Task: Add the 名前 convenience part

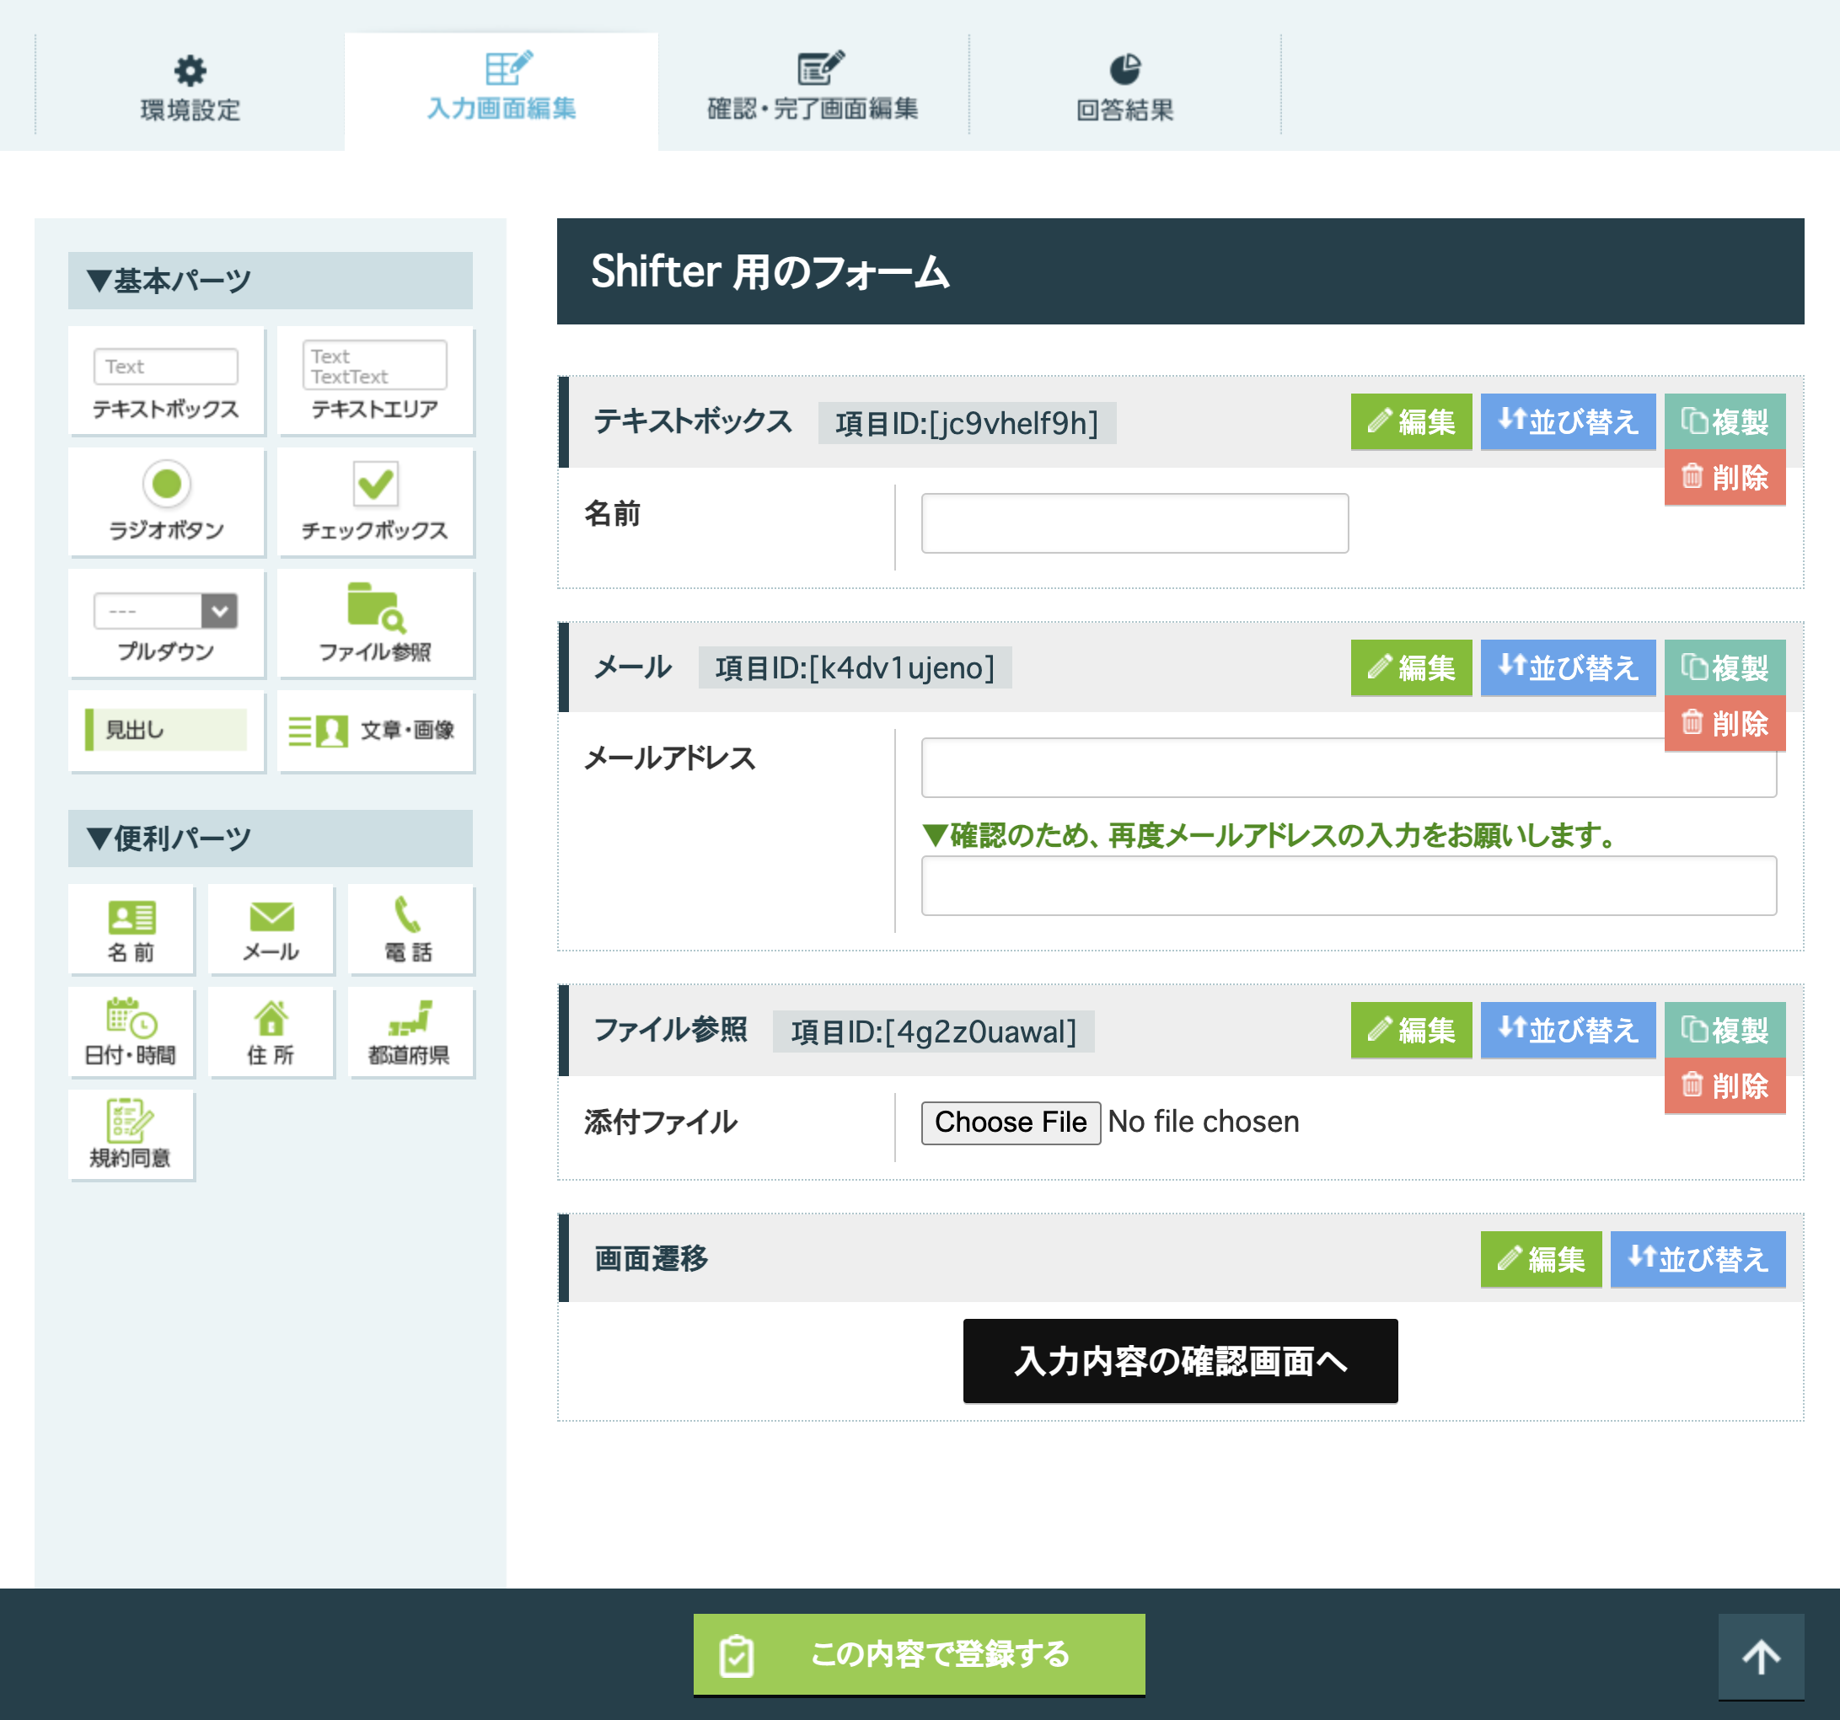Action: point(131,929)
